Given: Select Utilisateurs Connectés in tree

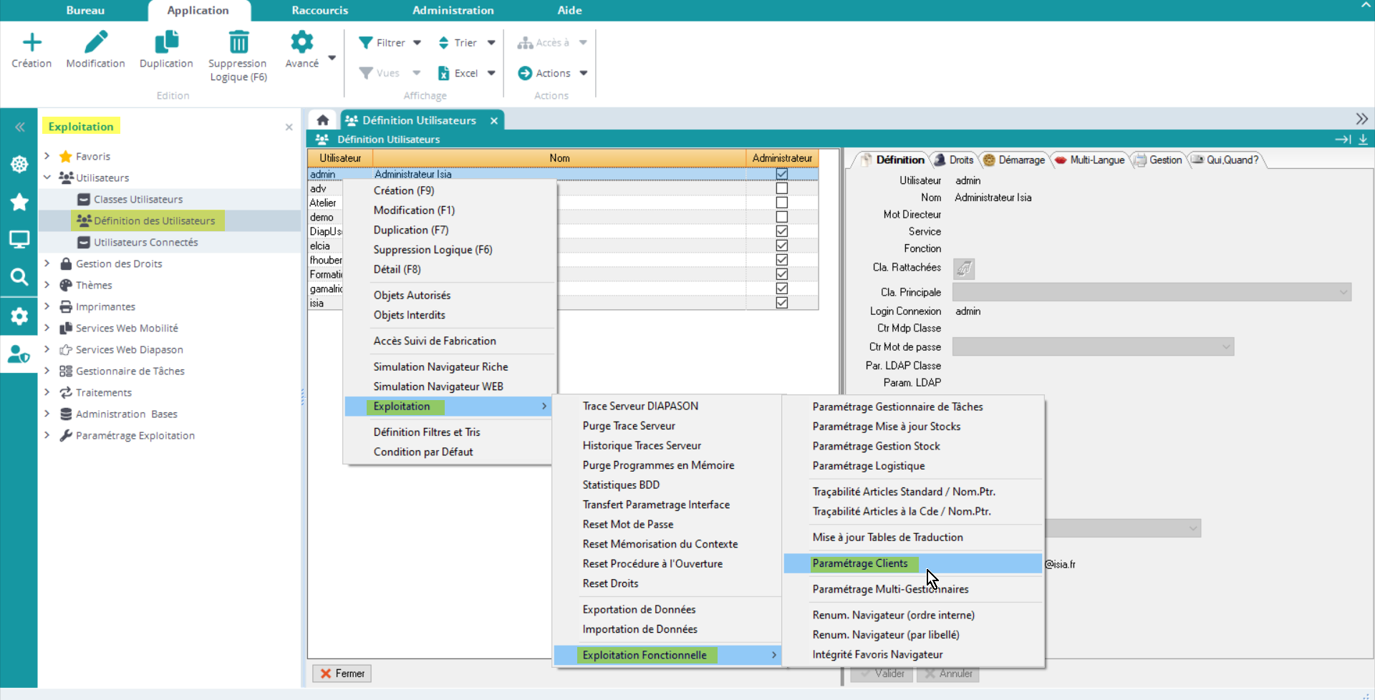Looking at the screenshot, I should [145, 242].
